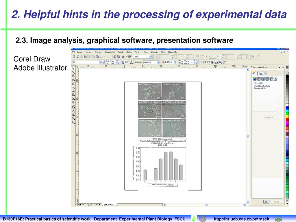296x222 pixels.
Task: Select the Graph Paper tool
Action: point(73,95)
